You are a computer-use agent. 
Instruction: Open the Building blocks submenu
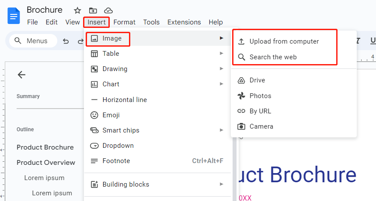click(157, 184)
